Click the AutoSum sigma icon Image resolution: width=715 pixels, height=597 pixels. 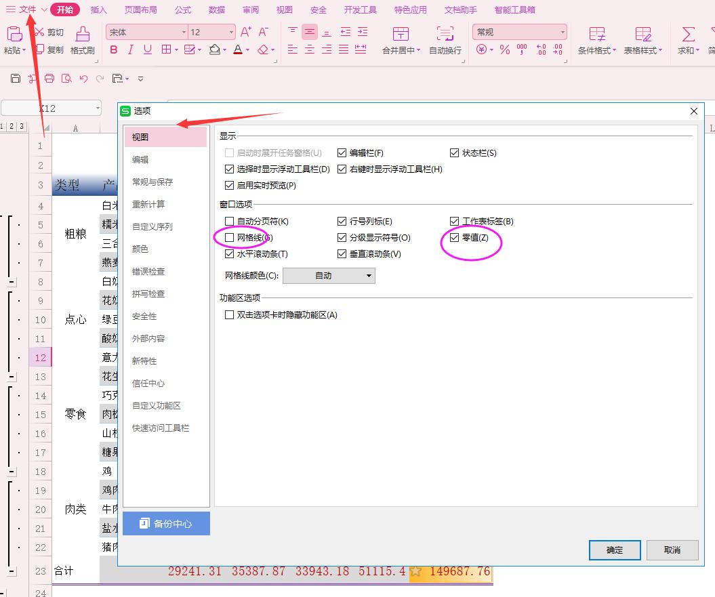coord(689,34)
